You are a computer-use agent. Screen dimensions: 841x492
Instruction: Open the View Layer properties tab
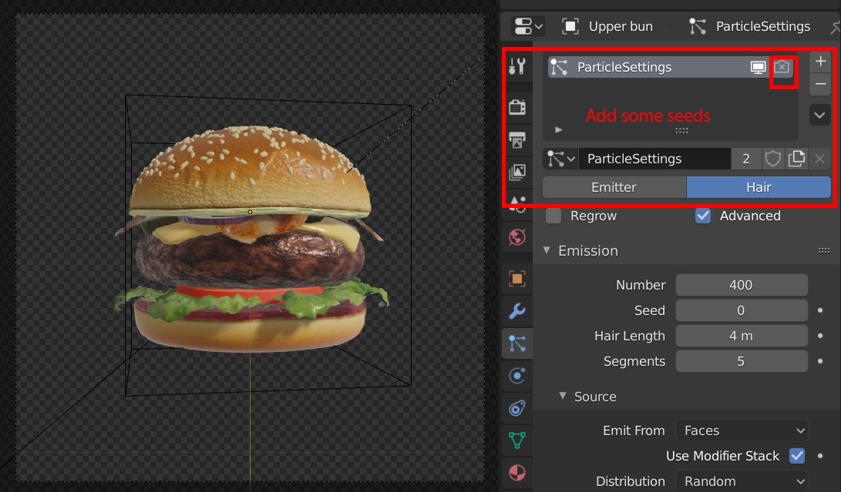517,172
